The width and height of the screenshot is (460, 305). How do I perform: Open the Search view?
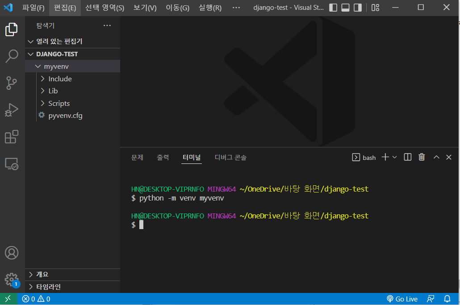12,56
